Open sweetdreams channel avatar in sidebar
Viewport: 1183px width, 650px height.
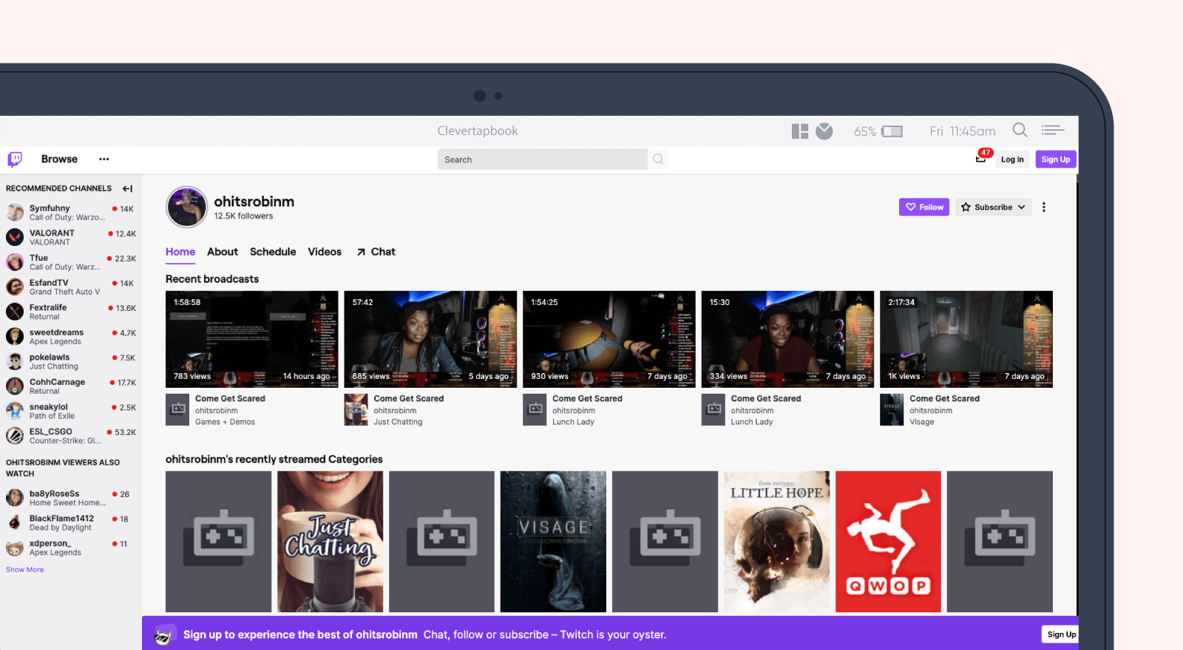click(x=15, y=337)
